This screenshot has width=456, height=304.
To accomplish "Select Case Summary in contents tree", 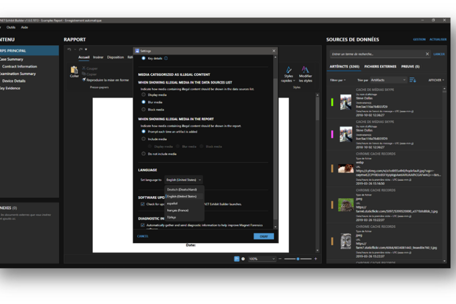I will point(11,59).
